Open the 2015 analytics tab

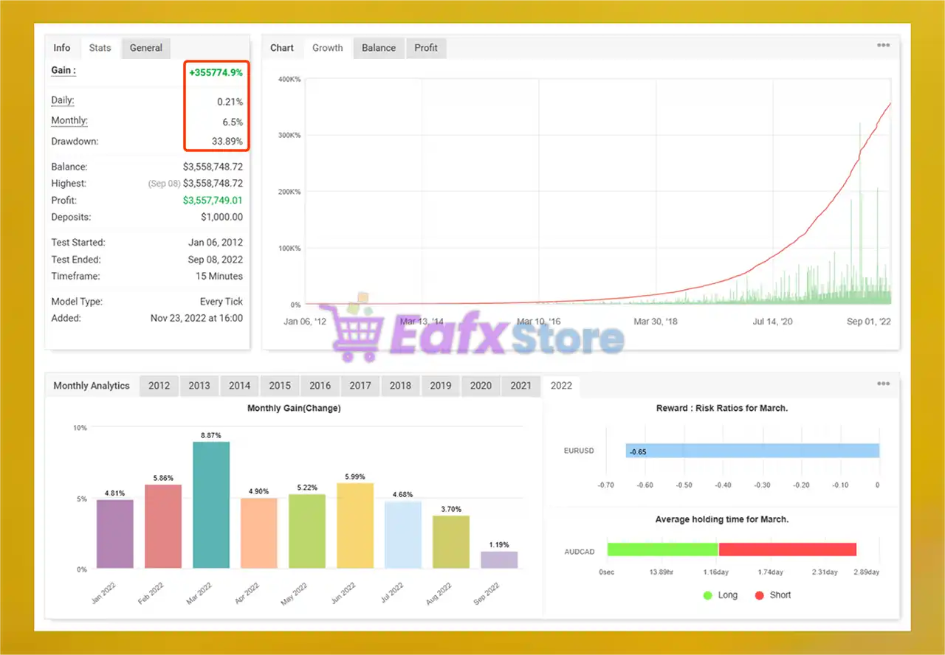pos(280,386)
